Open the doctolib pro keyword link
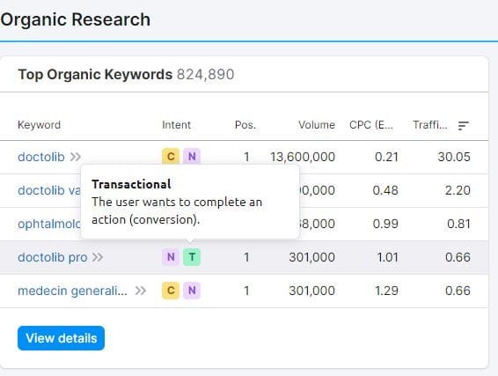Screen dimensions: 498x376 pyautogui.click(x=53, y=257)
